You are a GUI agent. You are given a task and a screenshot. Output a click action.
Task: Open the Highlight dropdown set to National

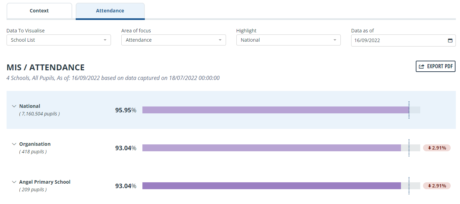point(289,40)
